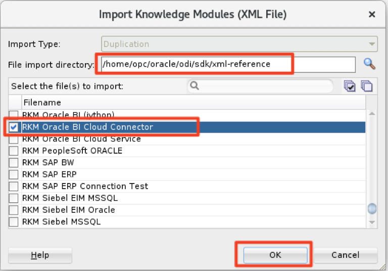Viewport: 388px width, 271px height.
Task: Click the Cancel button
Action: pyautogui.click(x=346, y=255)
